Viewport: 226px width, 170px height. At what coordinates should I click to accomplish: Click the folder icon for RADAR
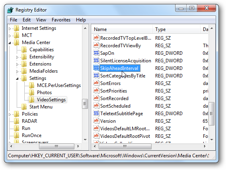coord(17,121)
